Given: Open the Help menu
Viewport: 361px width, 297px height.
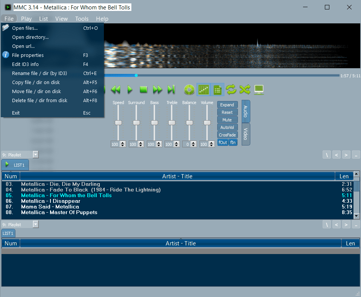Looking at the screenshot, I should [102, 19].
